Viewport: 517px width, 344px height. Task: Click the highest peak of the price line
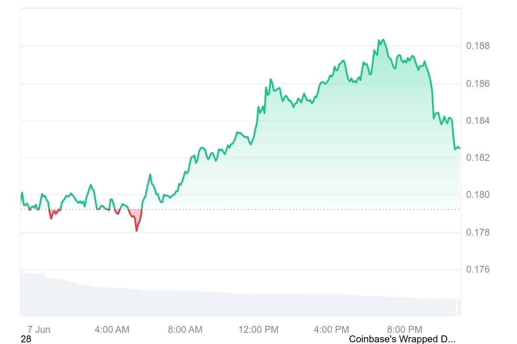tap(383, 40)
